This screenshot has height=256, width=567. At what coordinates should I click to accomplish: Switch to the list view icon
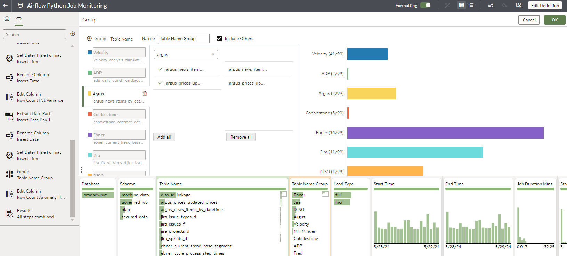(471, 5)
